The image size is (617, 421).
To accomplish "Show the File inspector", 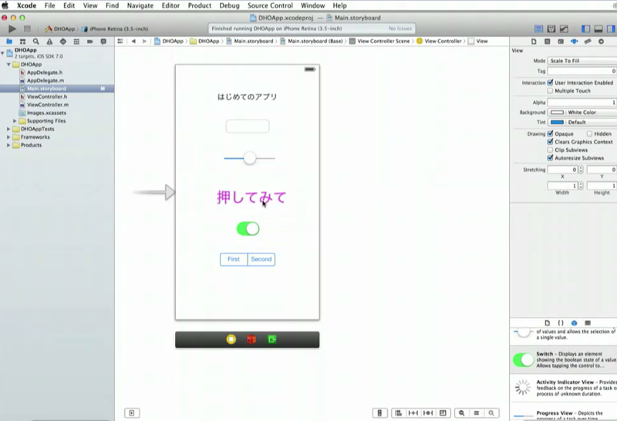I will pos(534,42).
